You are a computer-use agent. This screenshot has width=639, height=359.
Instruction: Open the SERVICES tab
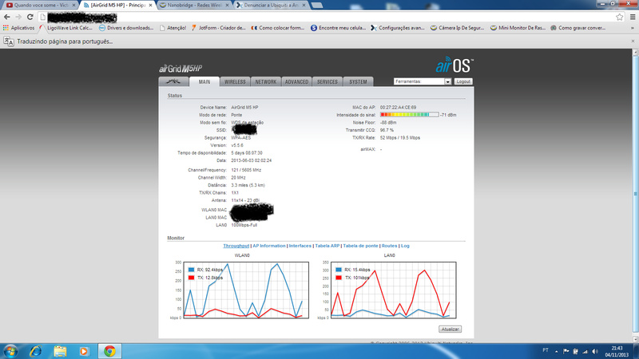[x=327, y=81]
